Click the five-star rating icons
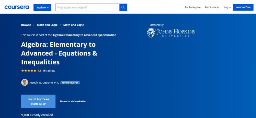Viewport: 256px width, 118px height. coord(29,71)
